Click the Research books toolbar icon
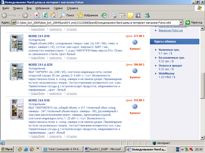This screenshot has height=153, width=205. [x=138, y=15]
